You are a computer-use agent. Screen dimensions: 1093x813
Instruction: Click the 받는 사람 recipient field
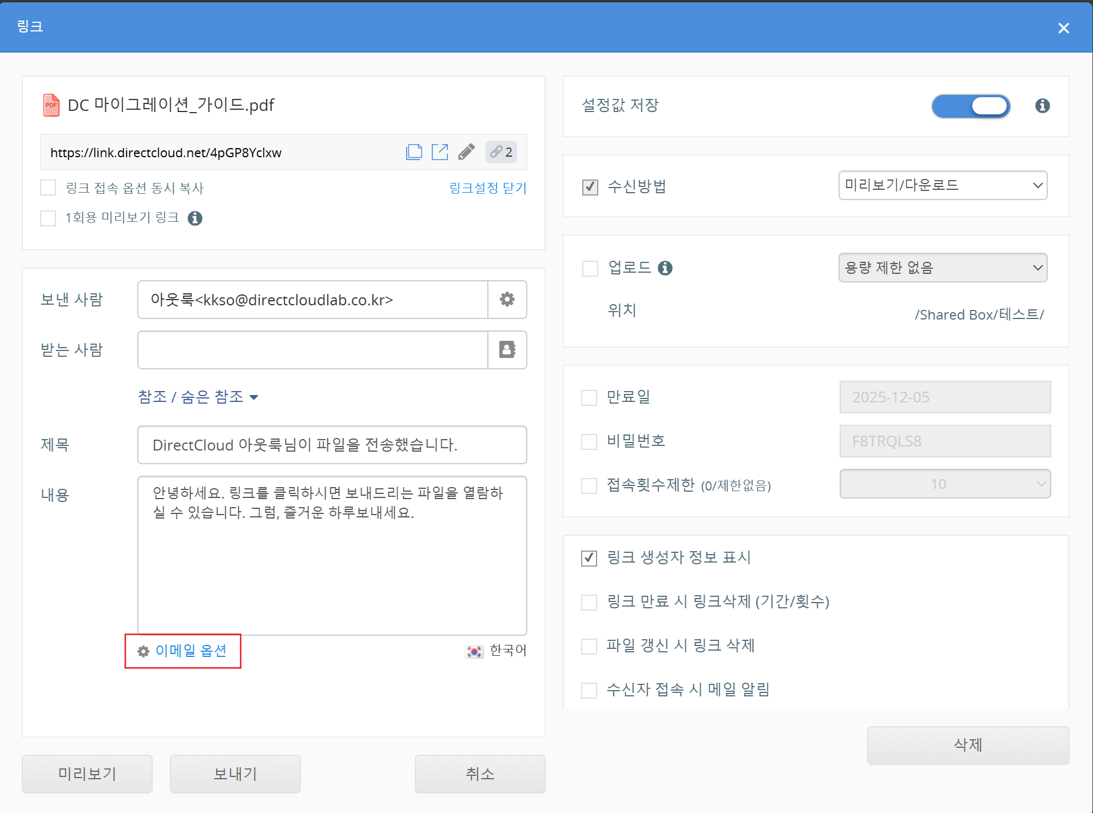coord(312,350)
